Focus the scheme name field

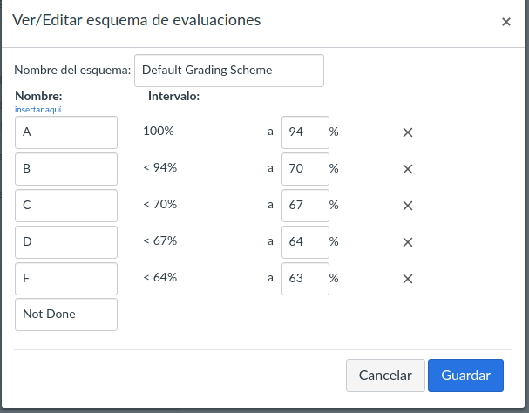(229, 71)
